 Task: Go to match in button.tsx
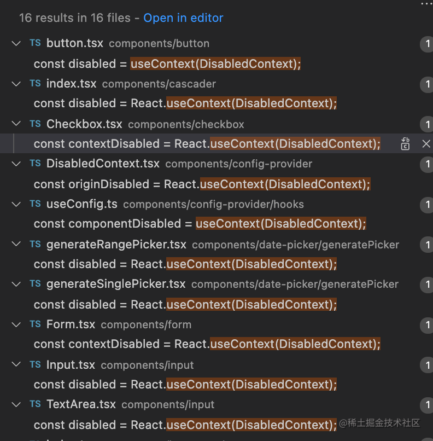pyautogui.click(x=167, y=64)
